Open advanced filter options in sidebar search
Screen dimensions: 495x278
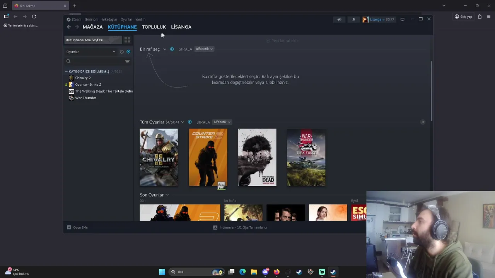tap(127, 61)
